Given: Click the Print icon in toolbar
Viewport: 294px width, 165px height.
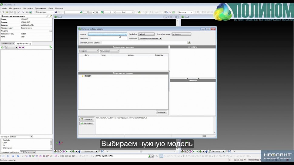Looking at the screenshot, I should coord(27,12).
